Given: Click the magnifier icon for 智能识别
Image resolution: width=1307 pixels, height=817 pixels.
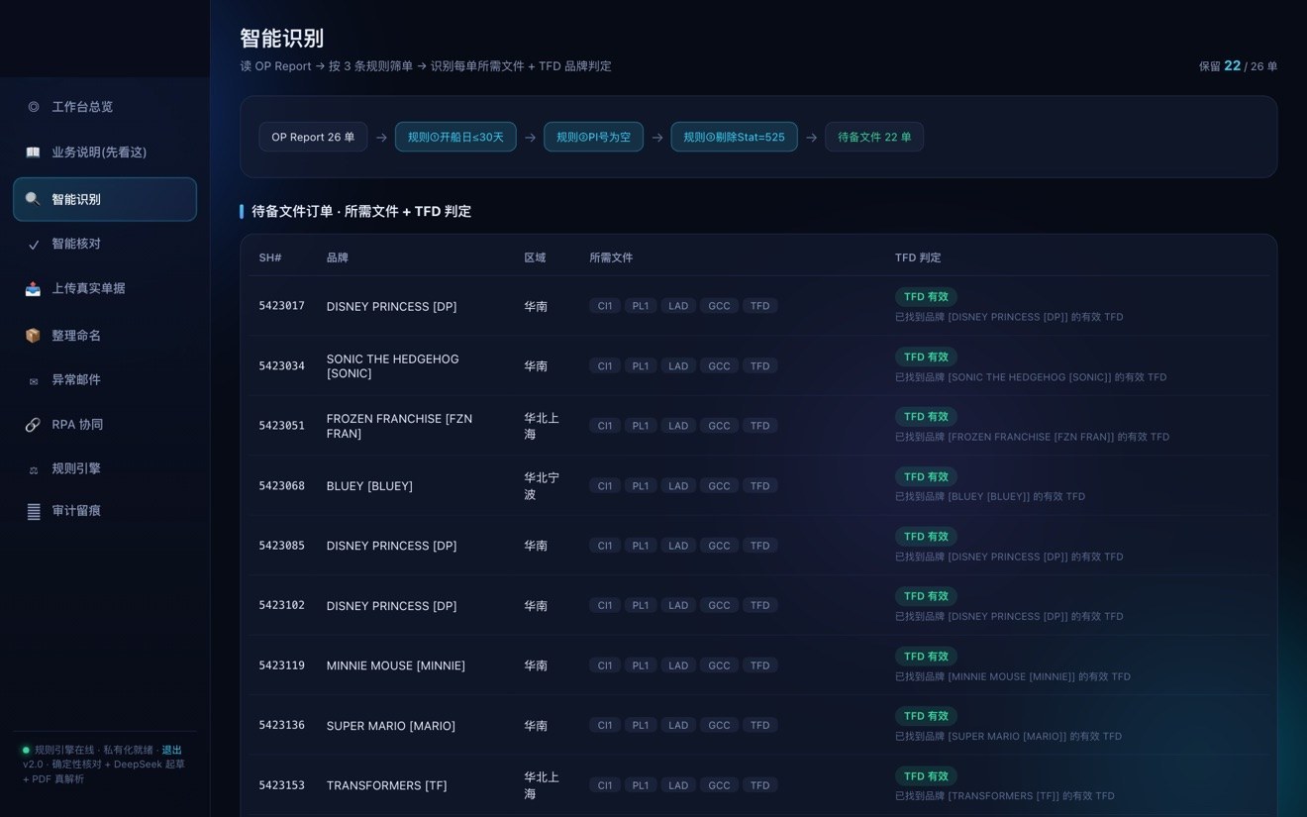Looking at the screenshot, I should point(34,199).
